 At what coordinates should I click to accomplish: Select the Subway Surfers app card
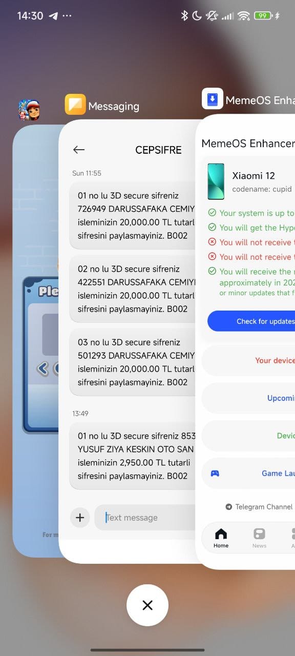(36, 341)
